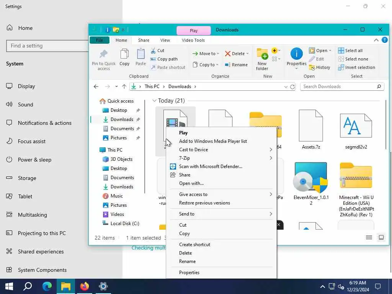
Task: Open Microsoft Edge from the taskbar
Action: click(x=47, y=286)
